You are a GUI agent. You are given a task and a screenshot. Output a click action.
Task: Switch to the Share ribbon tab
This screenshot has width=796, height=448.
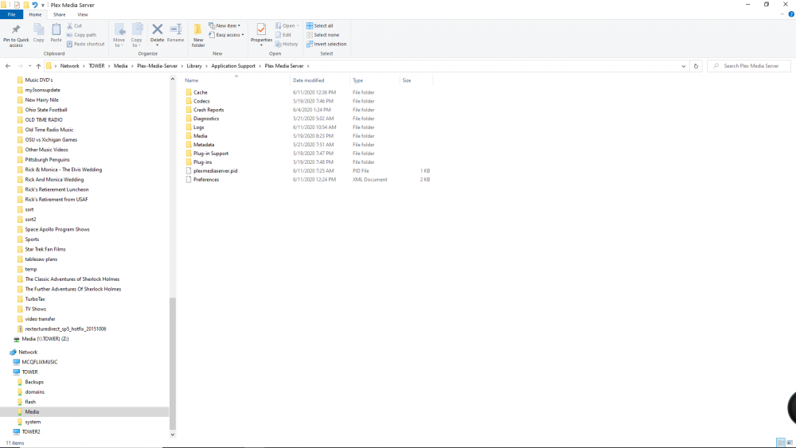click(60, 14)
